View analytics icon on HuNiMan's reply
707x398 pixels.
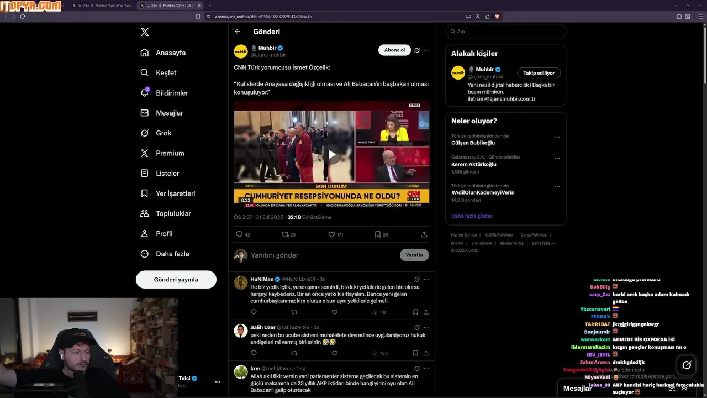click(x=375, y=312)
